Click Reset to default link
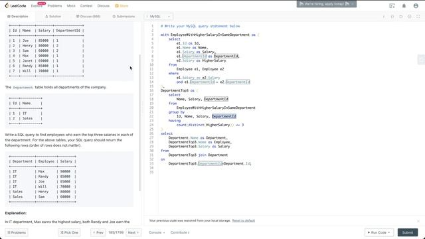This screenshot has height=239, width=425. point(244,220)
